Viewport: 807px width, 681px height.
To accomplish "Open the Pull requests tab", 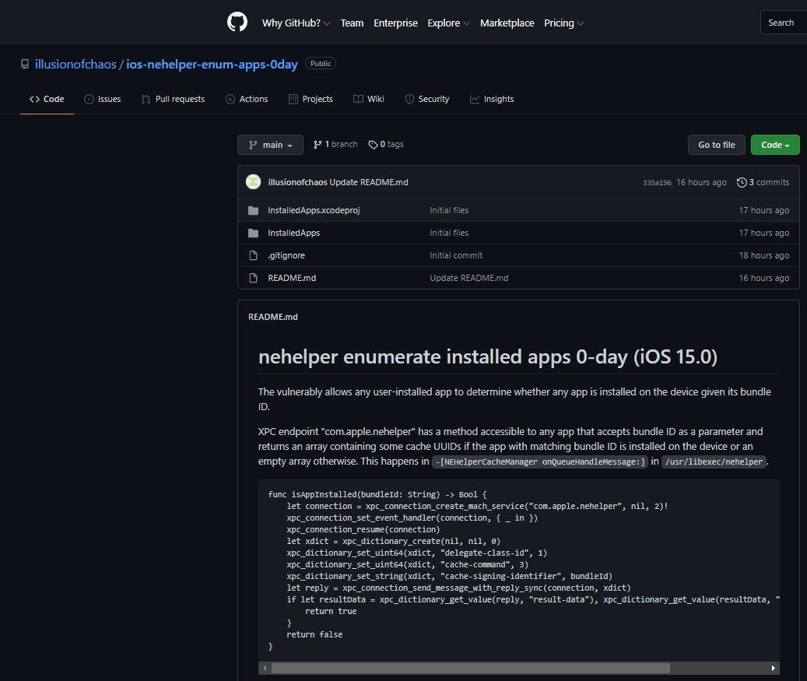I will coord(173,99).
